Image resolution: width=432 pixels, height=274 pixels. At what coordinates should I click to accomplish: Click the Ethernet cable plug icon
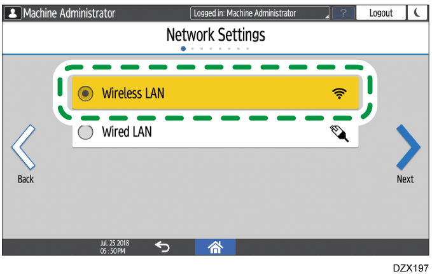tap(340, 134)
